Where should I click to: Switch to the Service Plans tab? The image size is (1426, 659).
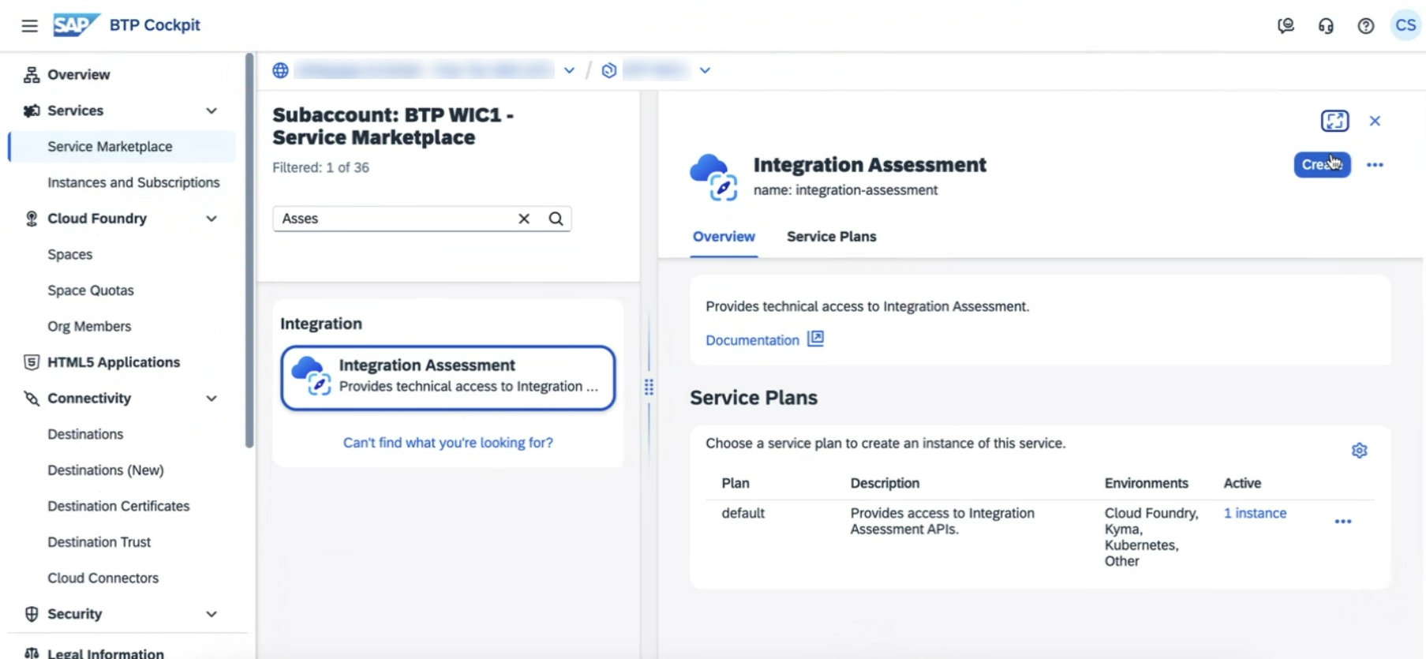831,237
